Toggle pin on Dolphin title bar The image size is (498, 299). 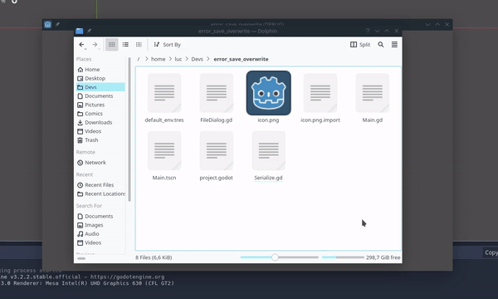89,31
